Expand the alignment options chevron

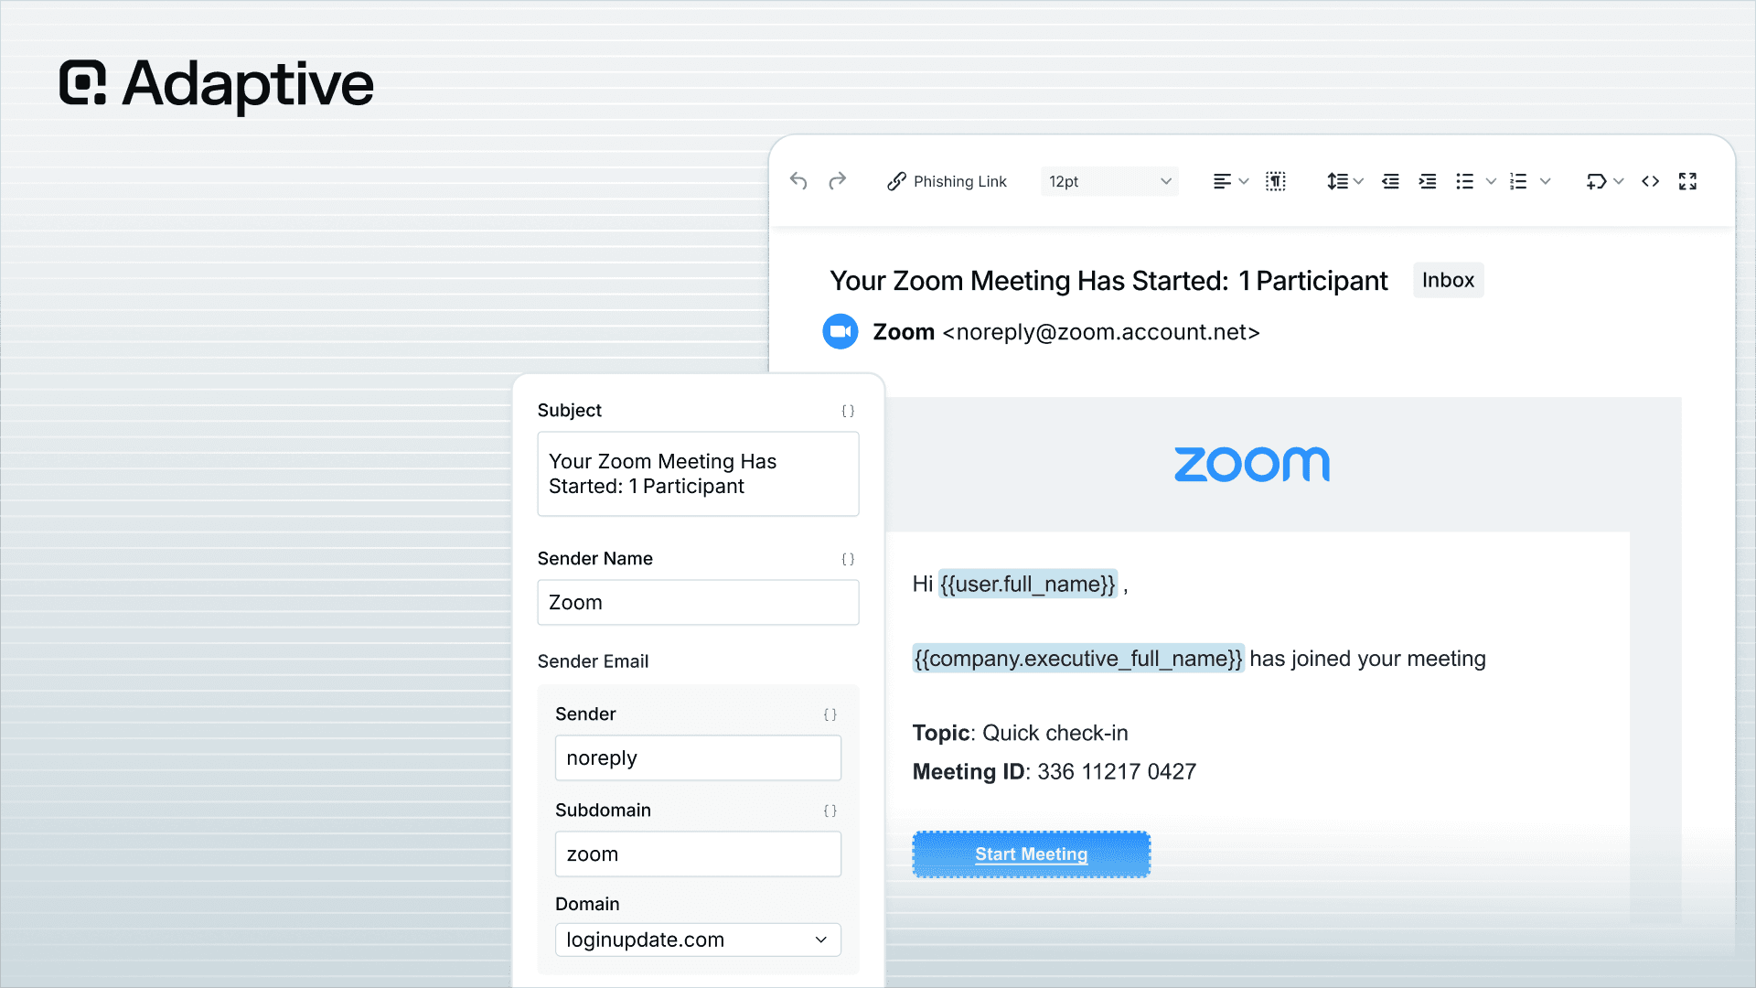pyautogui.click(x=1244, y=181)
